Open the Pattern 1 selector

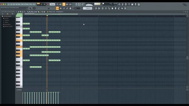88,8
